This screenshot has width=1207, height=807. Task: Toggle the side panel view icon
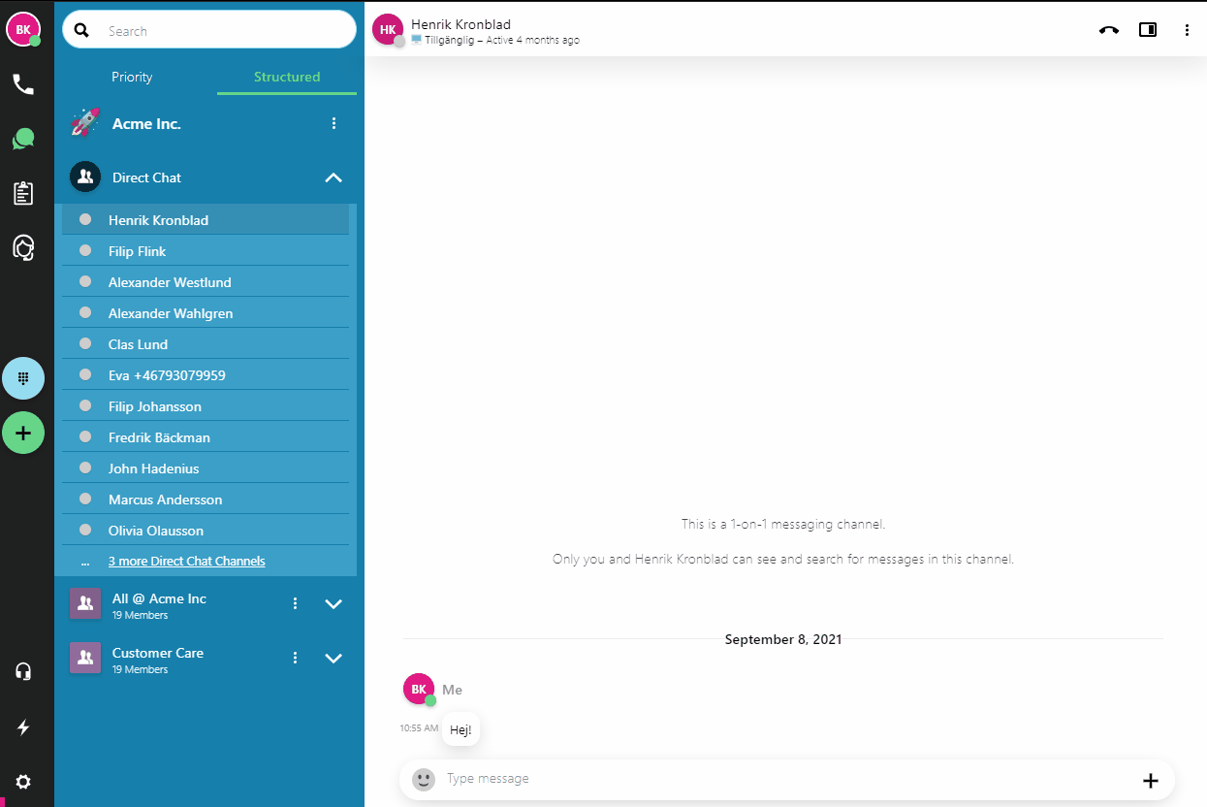click(x=1148, y=30)
